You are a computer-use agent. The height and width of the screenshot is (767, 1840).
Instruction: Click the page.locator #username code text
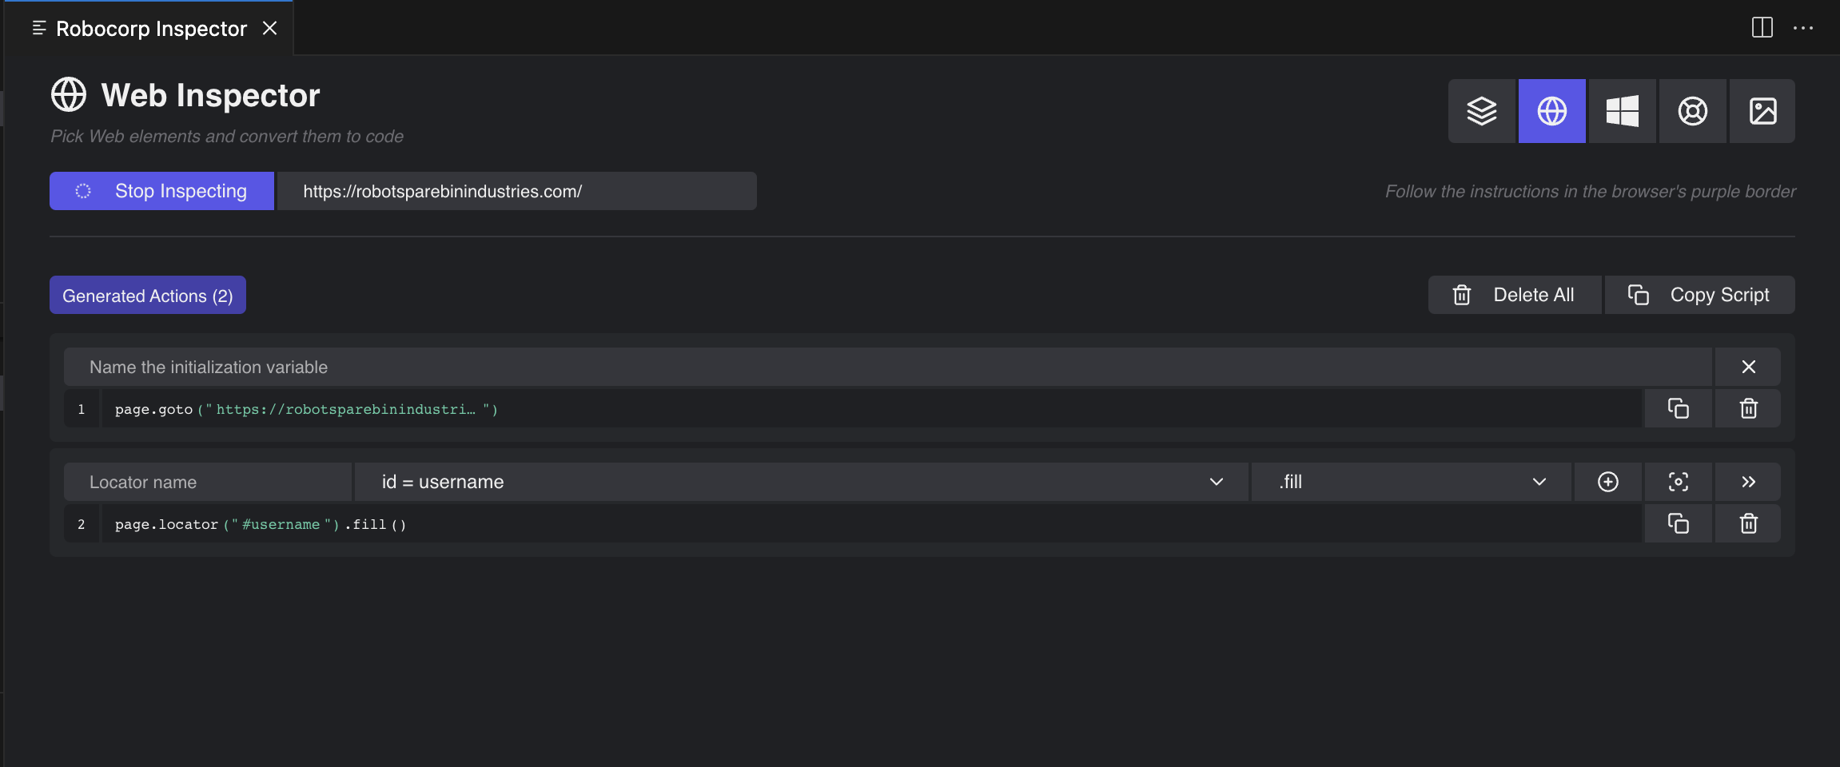(x=261, y=524)
